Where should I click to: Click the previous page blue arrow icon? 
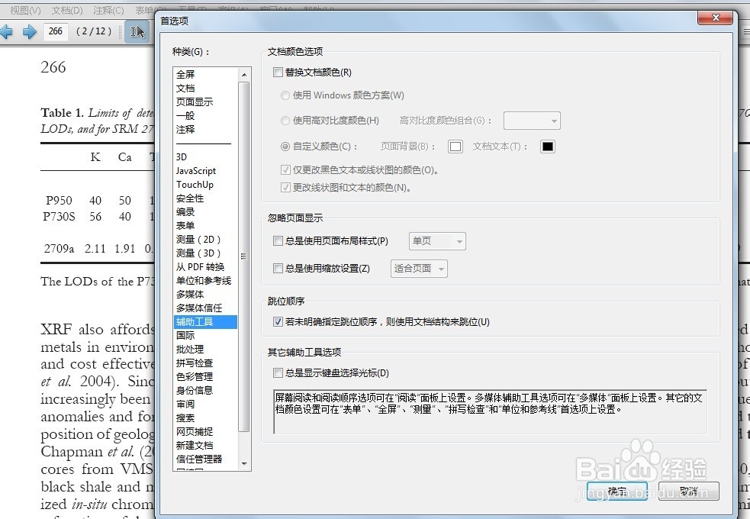coord(8,31)
